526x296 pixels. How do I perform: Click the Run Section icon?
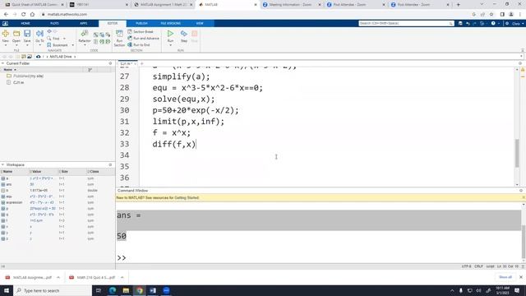pos(119,34)
